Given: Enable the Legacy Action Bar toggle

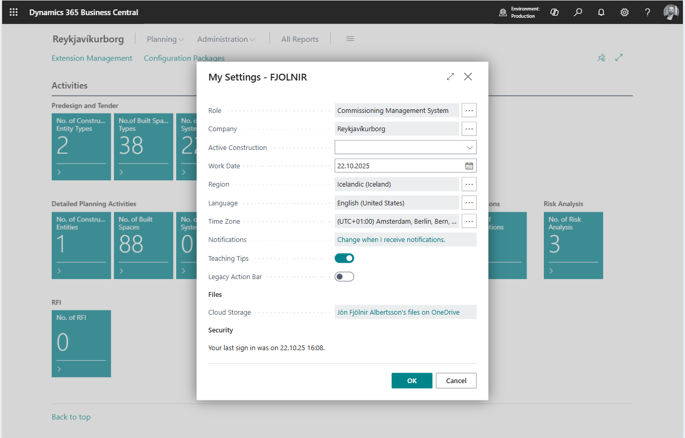Looking at the screenshot, I should pyautogui.click(x=345, y=276).
